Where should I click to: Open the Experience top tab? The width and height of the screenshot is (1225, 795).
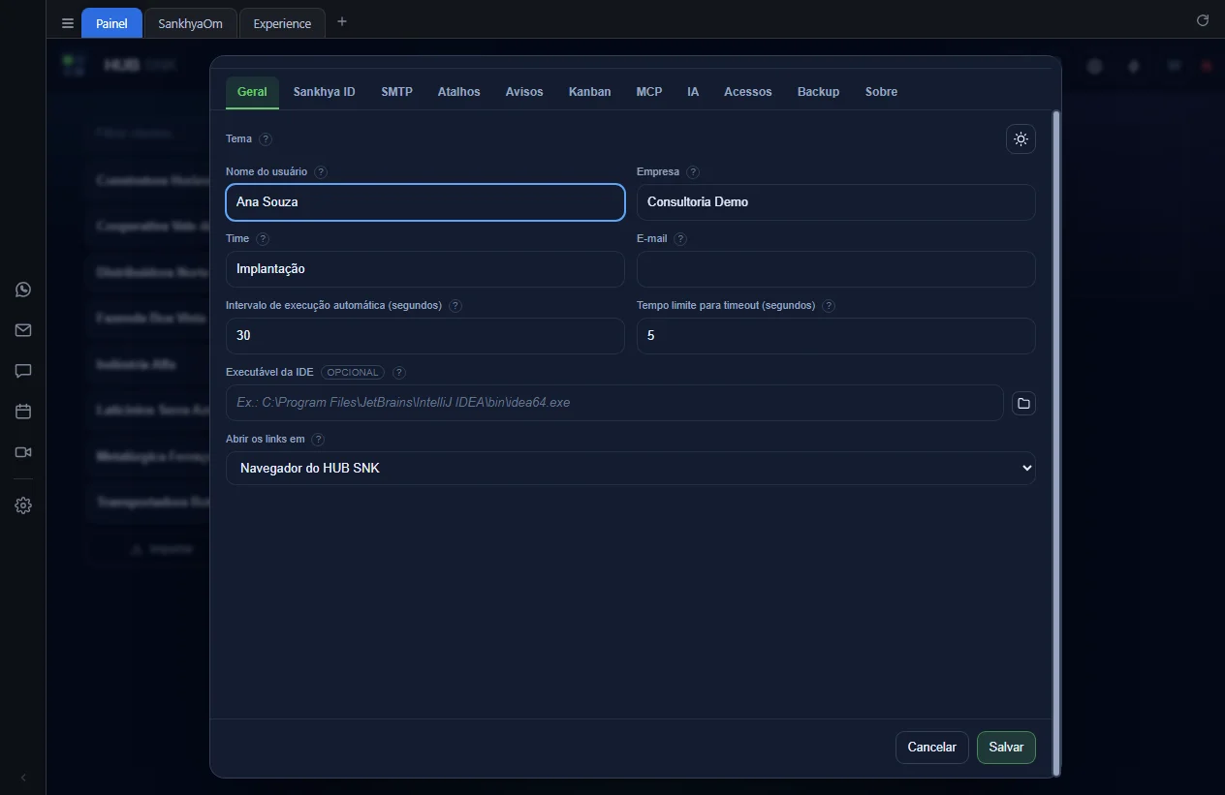tap(282, 23)
